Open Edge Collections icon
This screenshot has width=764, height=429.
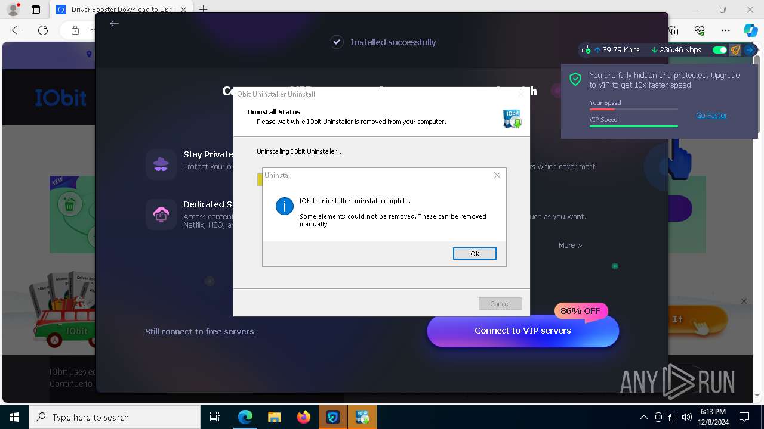pyautogui.click(x=674, y=30)
